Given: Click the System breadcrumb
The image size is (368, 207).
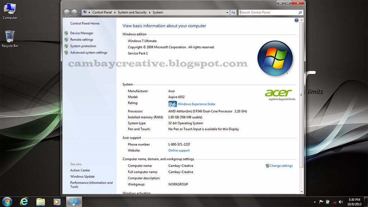Looking at the screenshot, I should click(158, 13).
